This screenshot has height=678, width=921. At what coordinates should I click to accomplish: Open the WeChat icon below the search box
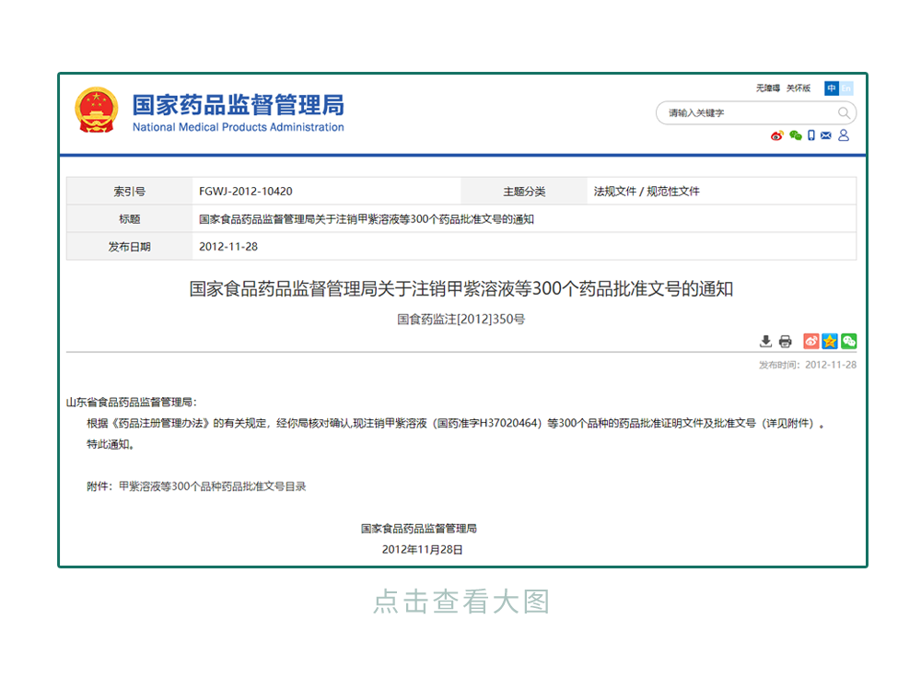796,135
